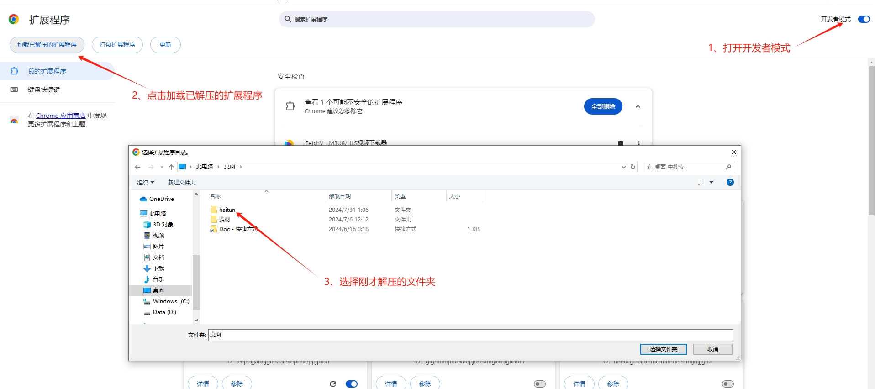Disable the first extension card toggle
The height and width of the screenshot is (389, 875).
(x=351, y=384)
